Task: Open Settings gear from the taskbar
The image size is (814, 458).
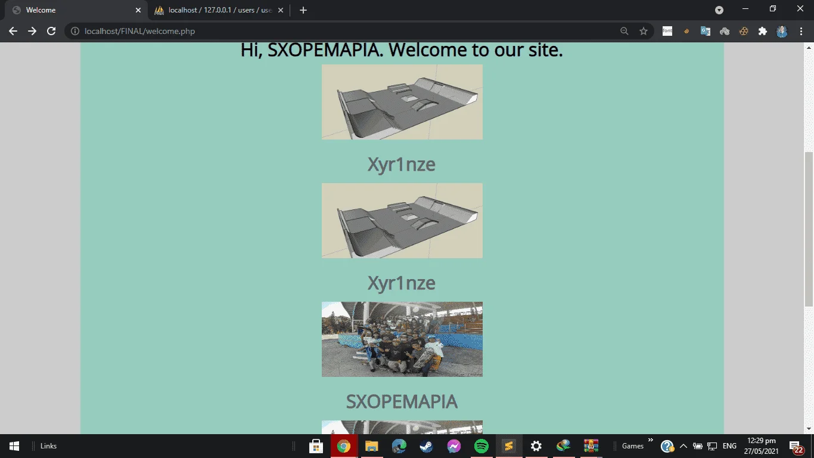Action: [x=536, y=446]
